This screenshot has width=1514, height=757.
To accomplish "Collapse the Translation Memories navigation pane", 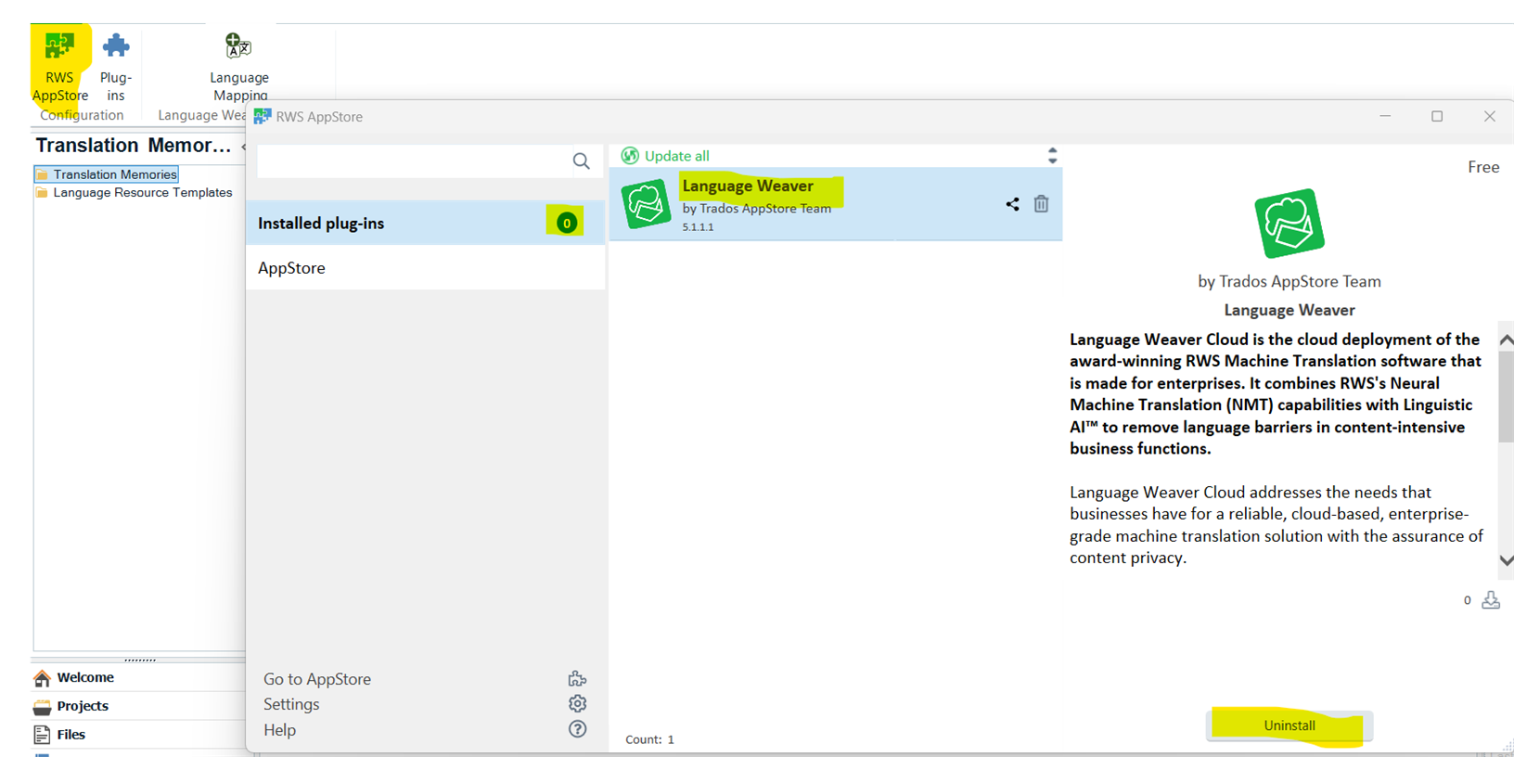I will point(243,147).
